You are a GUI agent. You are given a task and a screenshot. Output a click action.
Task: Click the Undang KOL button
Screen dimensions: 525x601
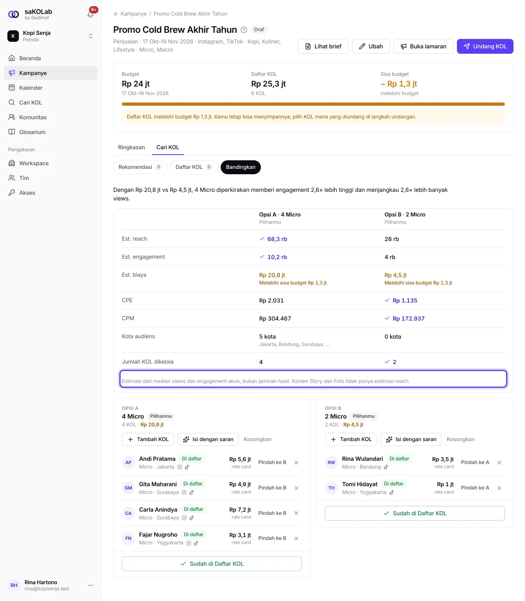point(485,46)
